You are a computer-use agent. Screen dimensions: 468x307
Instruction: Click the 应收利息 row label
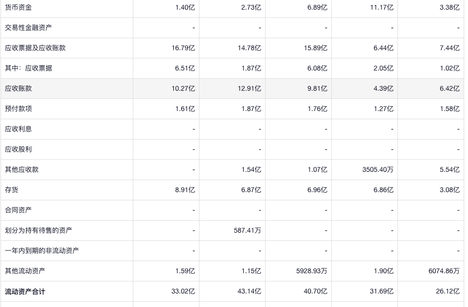pyautogui.click(x=18, y=129)
